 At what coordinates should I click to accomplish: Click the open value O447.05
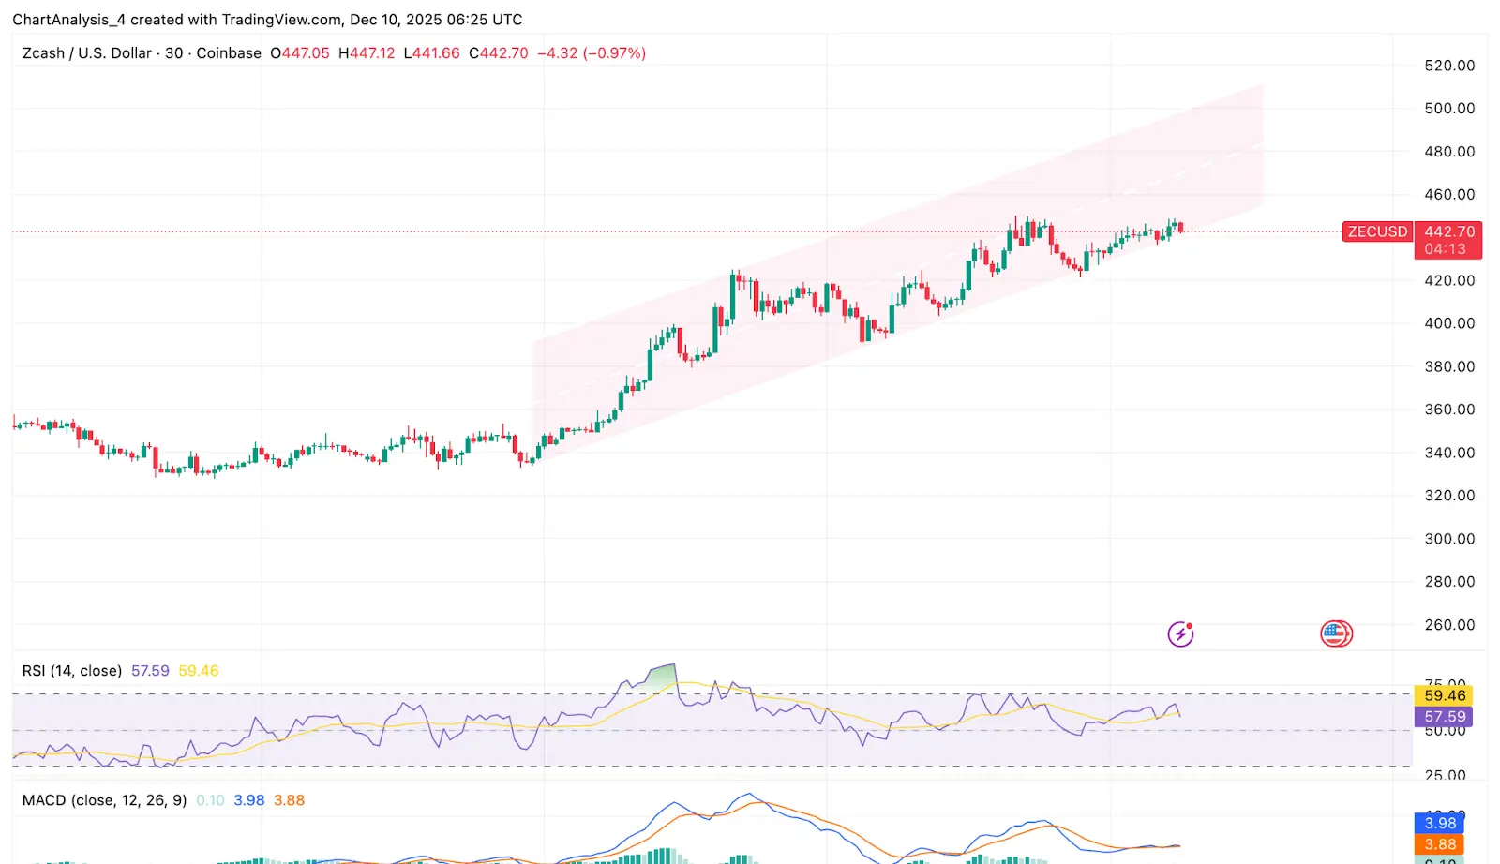[300, 53]
